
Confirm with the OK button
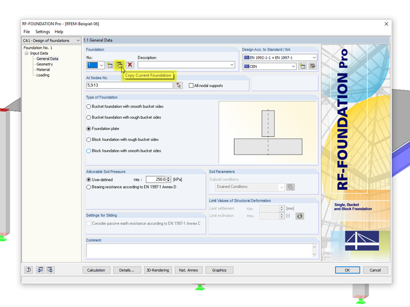click(347, 270)
